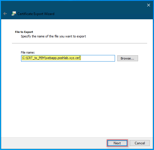Click the Next button
This screenshot has height=150, width=154.
pos(117,143)
